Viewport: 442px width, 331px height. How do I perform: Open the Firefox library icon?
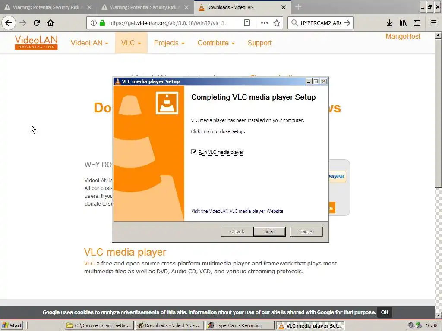click(x=403, y=23)
